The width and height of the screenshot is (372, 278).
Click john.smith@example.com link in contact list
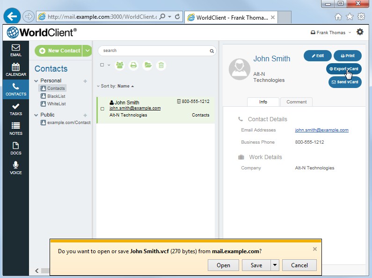click(x=135, y=108)
